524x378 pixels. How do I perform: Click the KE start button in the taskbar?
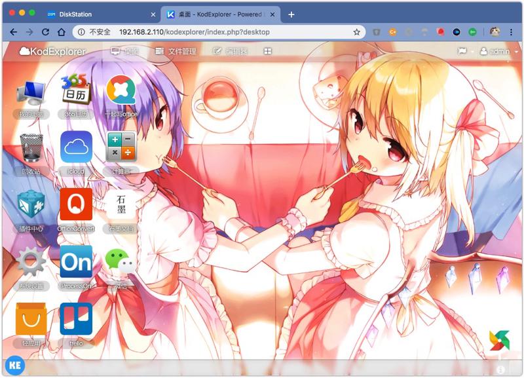point(14,365)
